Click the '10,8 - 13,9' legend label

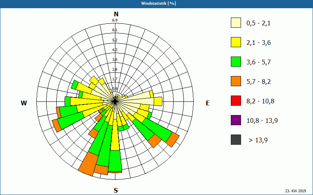262,121
